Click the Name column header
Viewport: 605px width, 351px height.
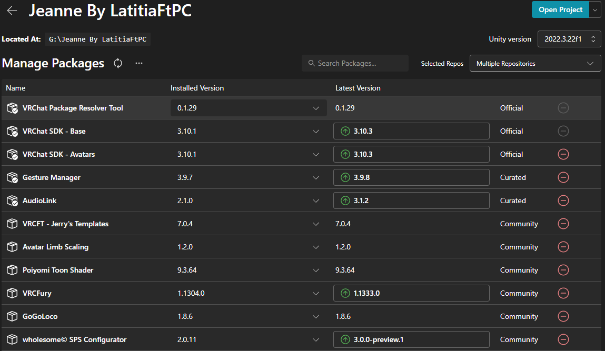[15, 88]
